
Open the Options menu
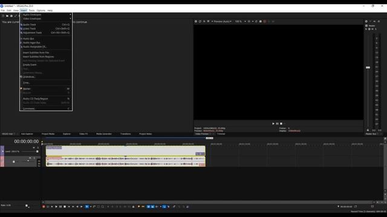point(41,11)
